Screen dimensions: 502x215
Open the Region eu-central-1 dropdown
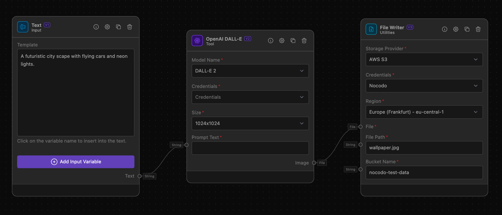tap(424, 112)
